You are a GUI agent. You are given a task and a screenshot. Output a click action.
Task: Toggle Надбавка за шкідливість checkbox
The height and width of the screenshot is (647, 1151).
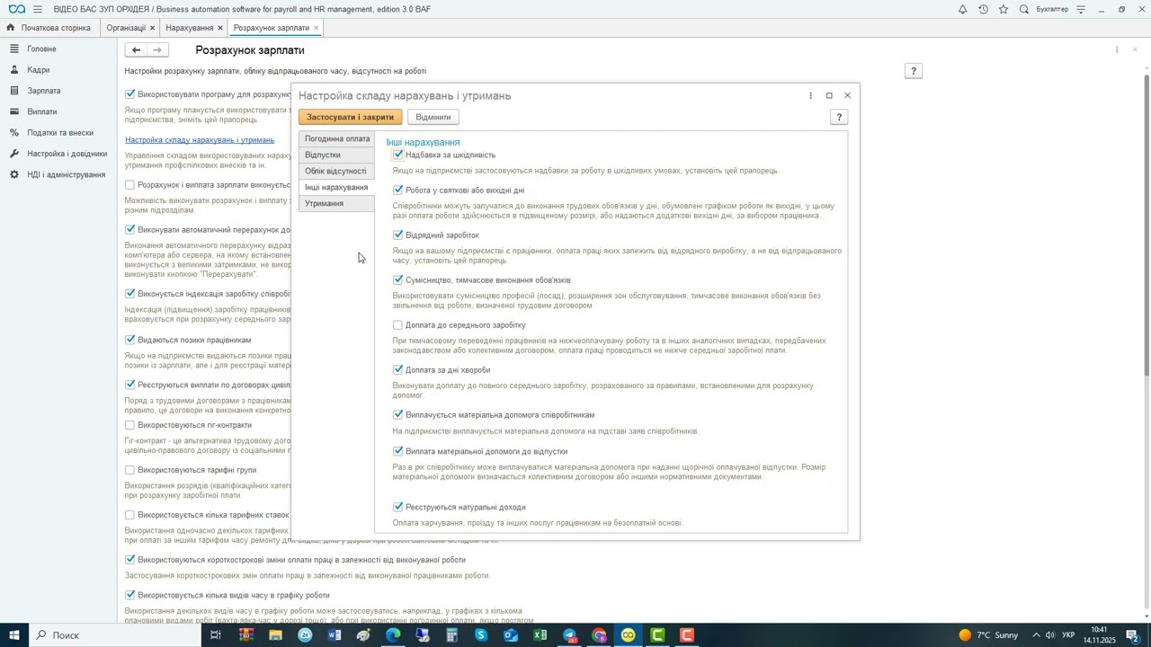(398, 155)
